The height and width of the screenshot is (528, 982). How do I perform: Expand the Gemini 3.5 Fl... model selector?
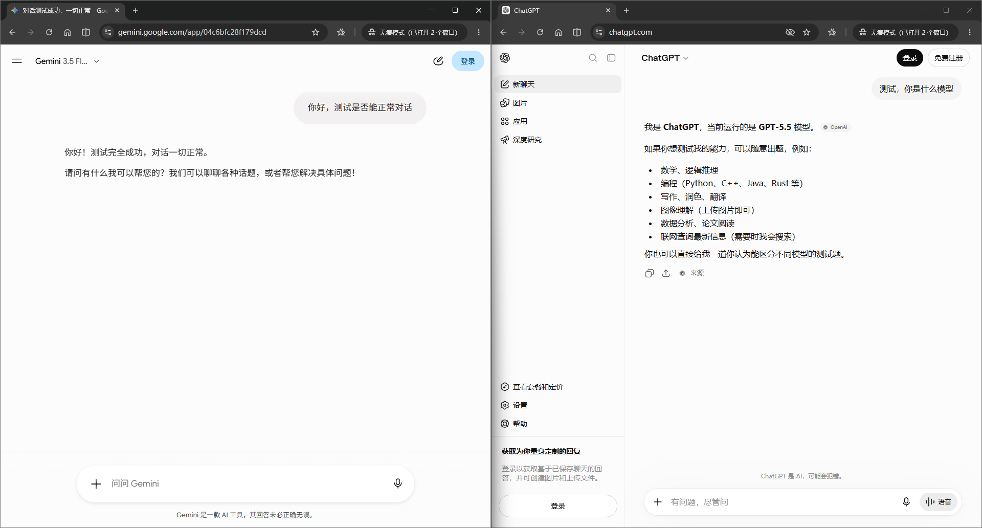pyautogui.click(x=67, y=61)
